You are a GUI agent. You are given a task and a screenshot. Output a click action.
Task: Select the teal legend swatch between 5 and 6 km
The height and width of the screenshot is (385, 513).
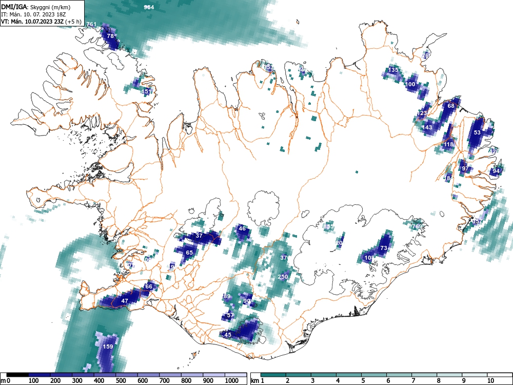click(374, 375)
